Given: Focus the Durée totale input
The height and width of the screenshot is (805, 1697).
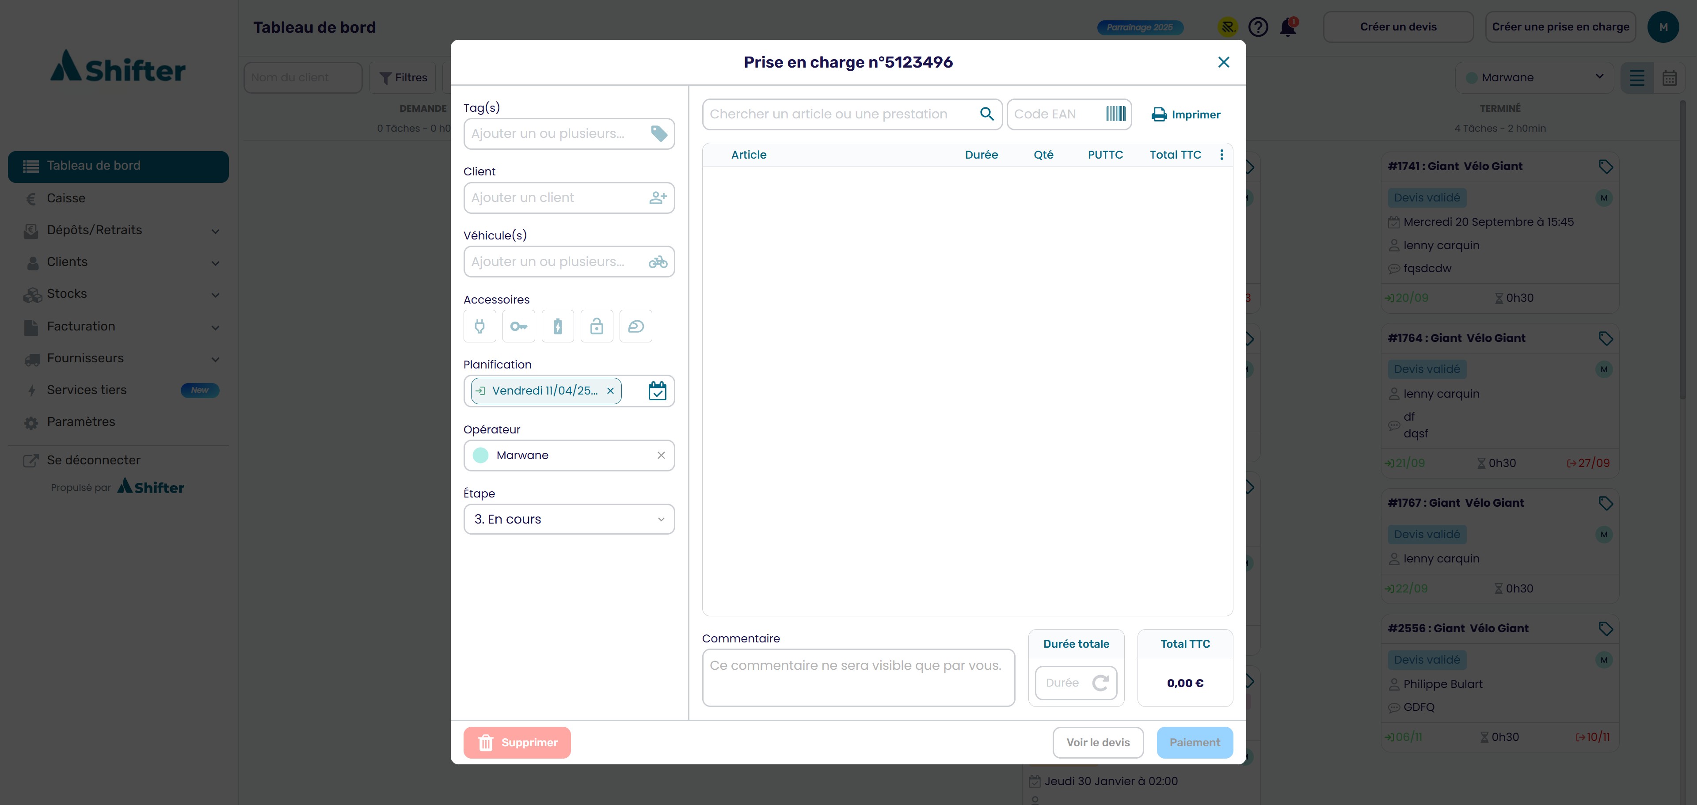Looking at the screenshot, I should point(1076,683).
